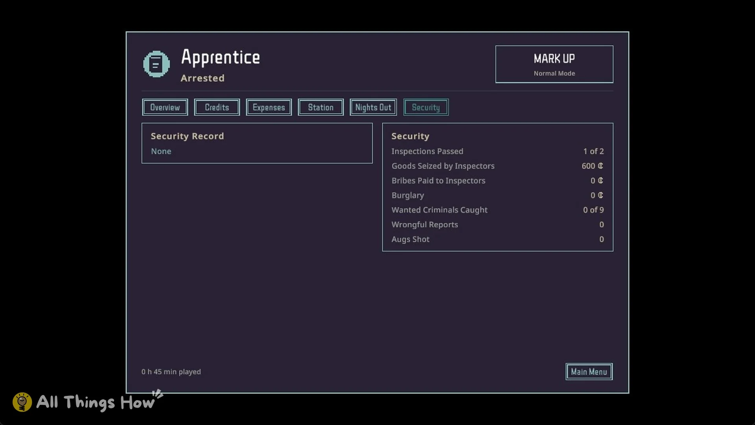
Task: Click the Apprentice title text
Action: point(221,58)
